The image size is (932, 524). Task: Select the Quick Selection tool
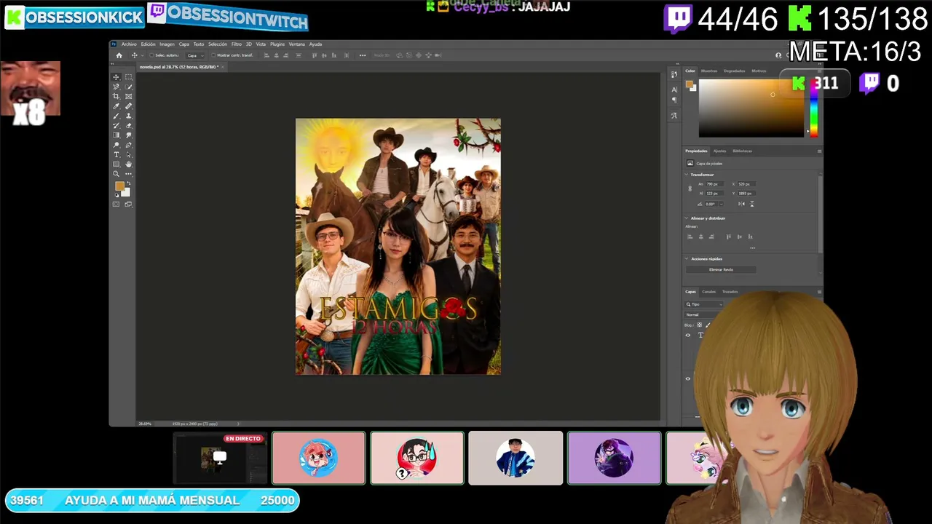(129, 87)
